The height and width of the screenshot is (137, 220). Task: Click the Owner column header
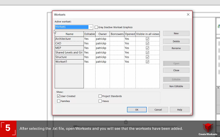coord(103,34)
